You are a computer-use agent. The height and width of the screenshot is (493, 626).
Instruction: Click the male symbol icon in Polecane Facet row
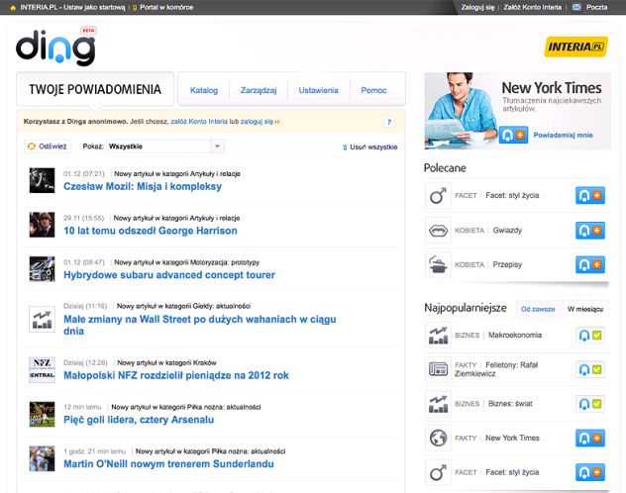pyautogui.click(x=438, y=195)
